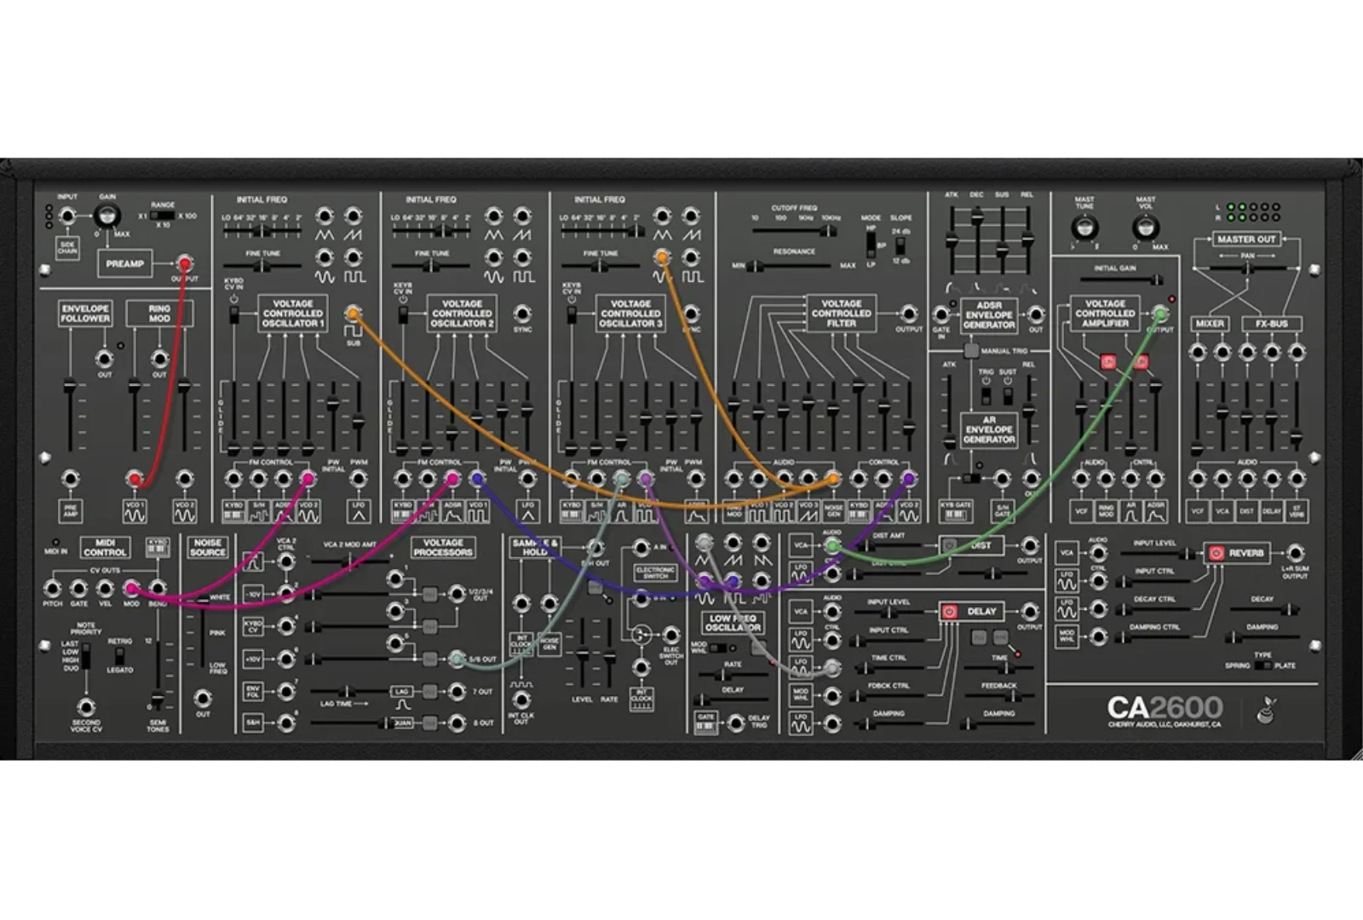1363x920 pixels.
Task: Click VCO 1 sine wave output jack
Action: 325,256
